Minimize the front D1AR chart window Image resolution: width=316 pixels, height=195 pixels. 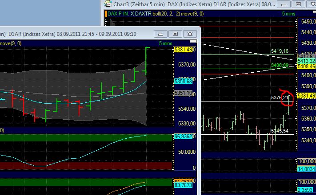[x=160, y=34]
